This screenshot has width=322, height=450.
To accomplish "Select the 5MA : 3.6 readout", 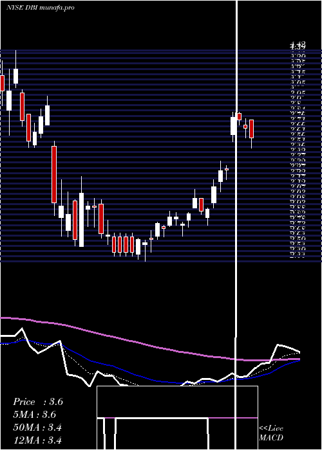I will 35,415.
